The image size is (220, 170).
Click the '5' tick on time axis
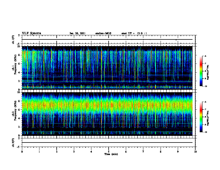point(109,152)
